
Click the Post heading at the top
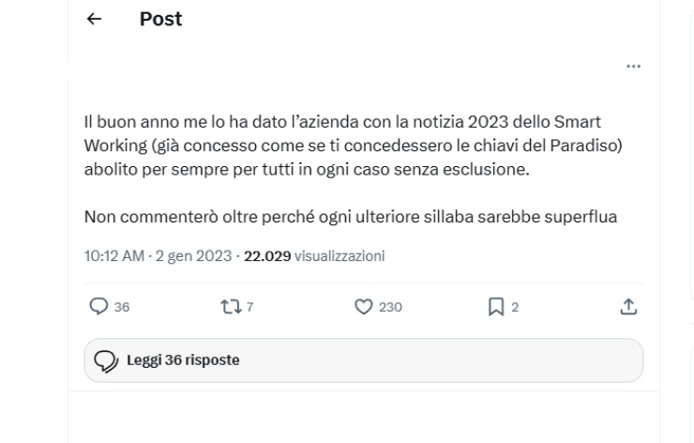pos(160,20)
